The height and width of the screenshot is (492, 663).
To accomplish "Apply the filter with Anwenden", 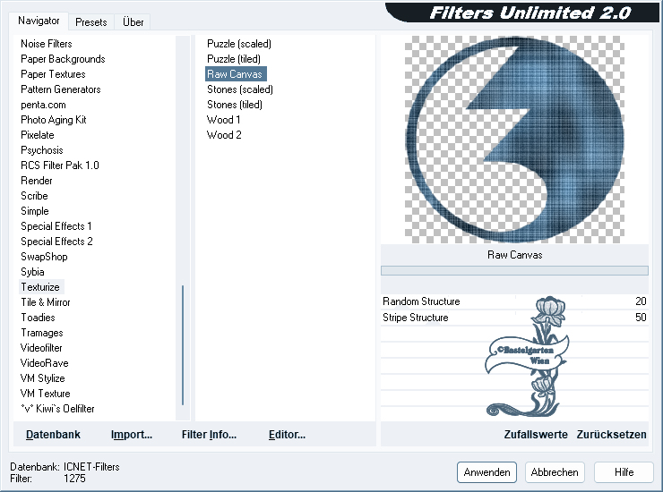I will [486, 472].
